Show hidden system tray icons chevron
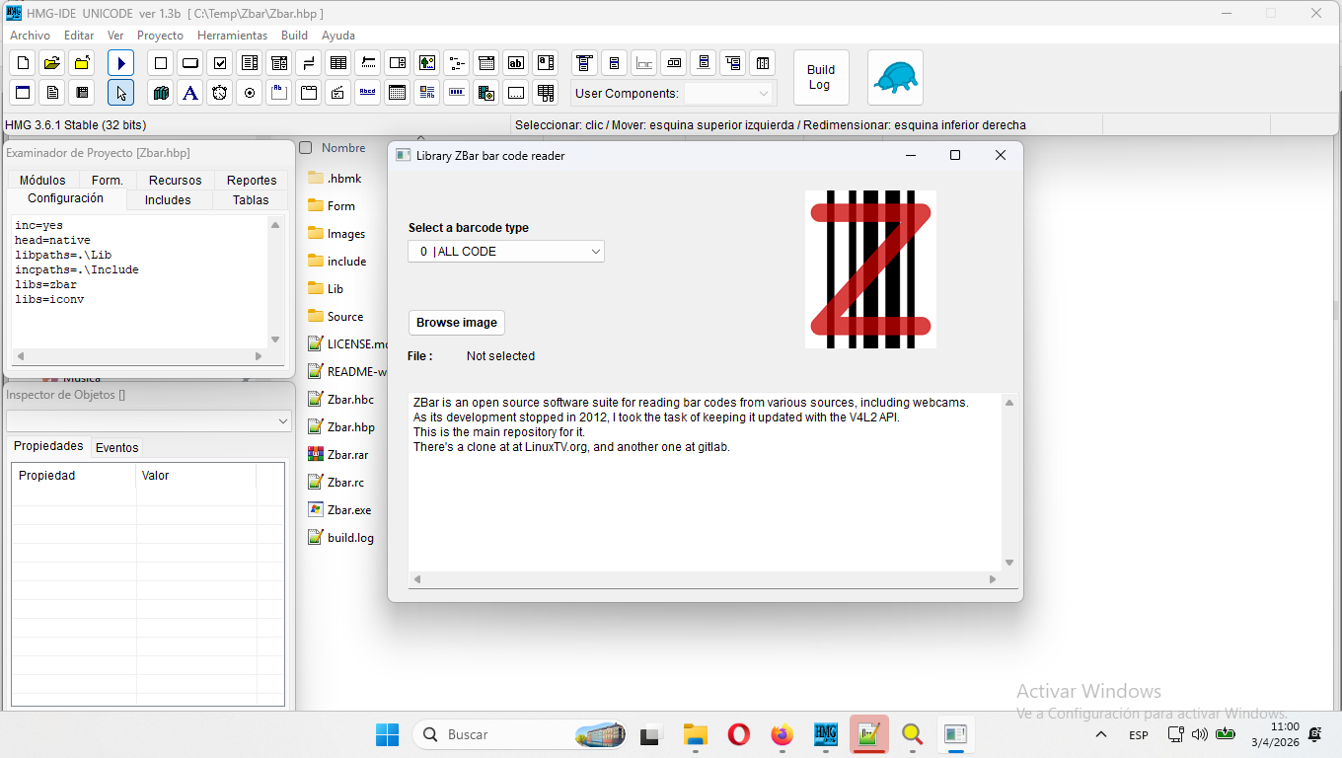 pos(1101,735)
